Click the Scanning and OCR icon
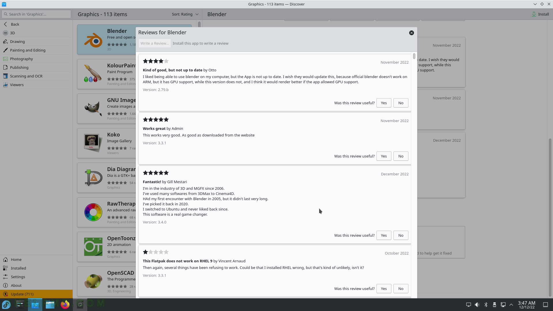The image size is (553, 311). coord(5,76)
